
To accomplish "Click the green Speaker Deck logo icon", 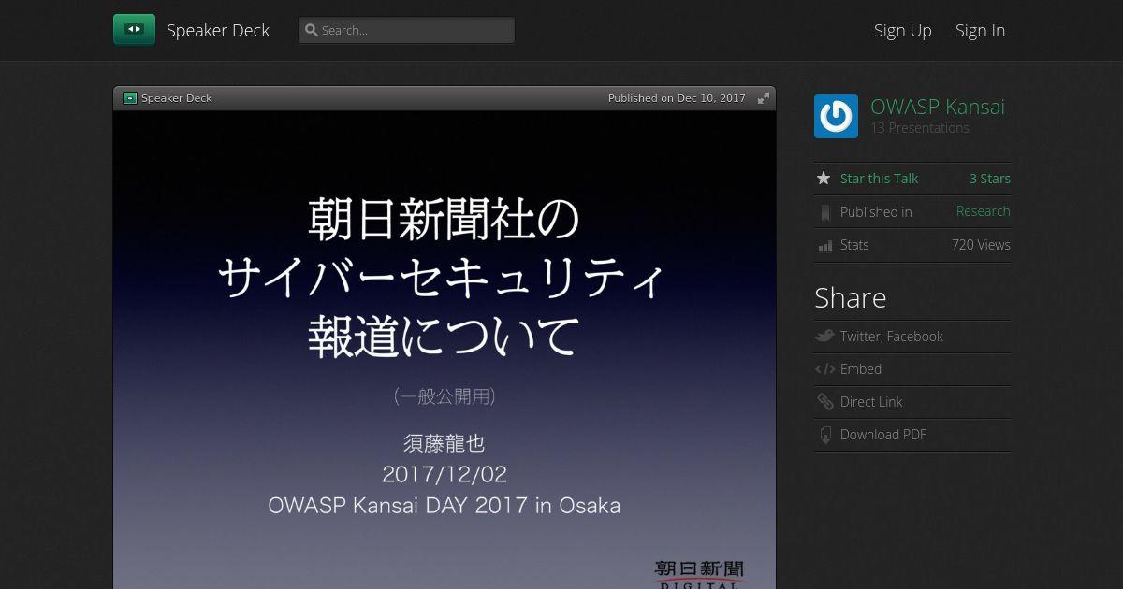I will (134, 30).
